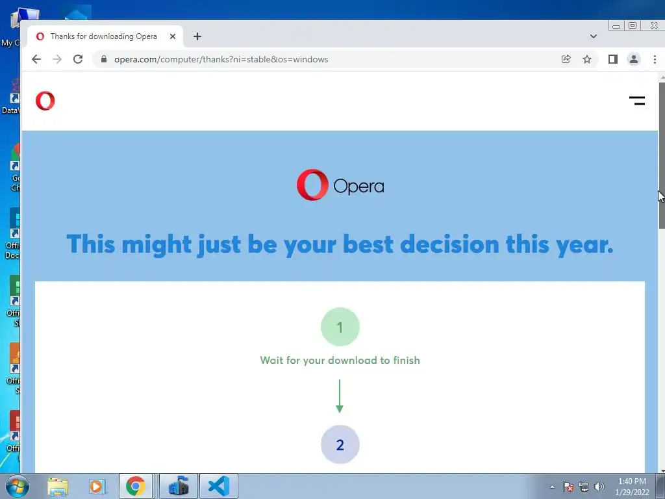Image resolution: width=665 pixels, height=499 pixels.
Task: Click the central Opera brand logo
Action: click(x=340, y=185)
